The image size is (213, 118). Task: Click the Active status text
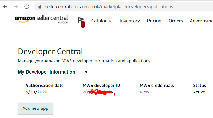pyautogui.click(x=199, y=92)
